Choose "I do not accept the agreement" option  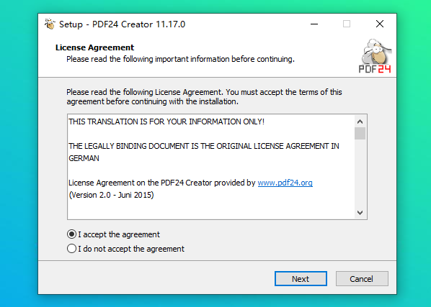71,249
